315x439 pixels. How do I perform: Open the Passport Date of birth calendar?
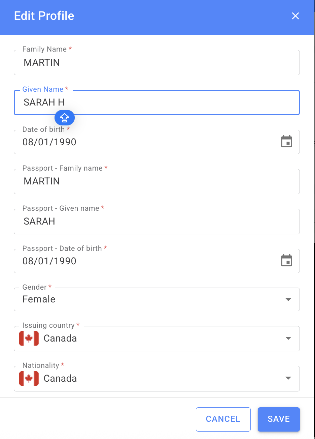pos(286,261)
